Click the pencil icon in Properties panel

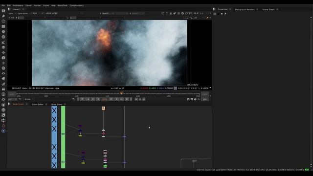225,14
